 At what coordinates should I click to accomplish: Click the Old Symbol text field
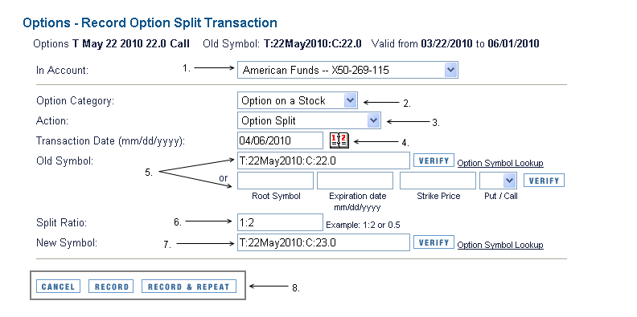(x=323, y=161)
